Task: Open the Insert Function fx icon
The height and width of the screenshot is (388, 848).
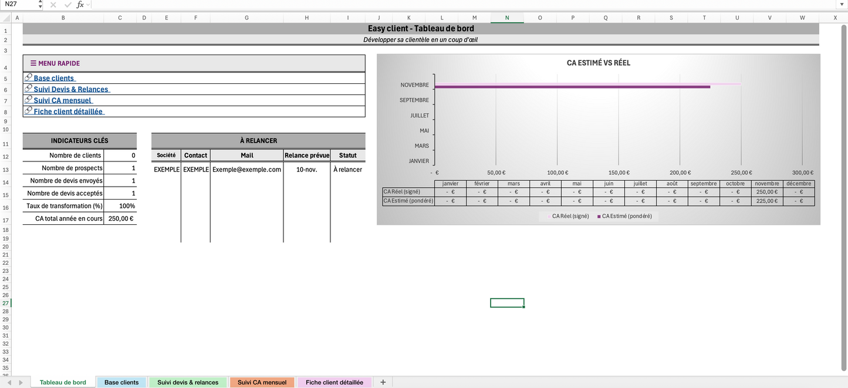Action: tap(80, 4)
